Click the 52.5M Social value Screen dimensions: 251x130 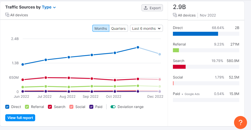click(x=234, y=77)
